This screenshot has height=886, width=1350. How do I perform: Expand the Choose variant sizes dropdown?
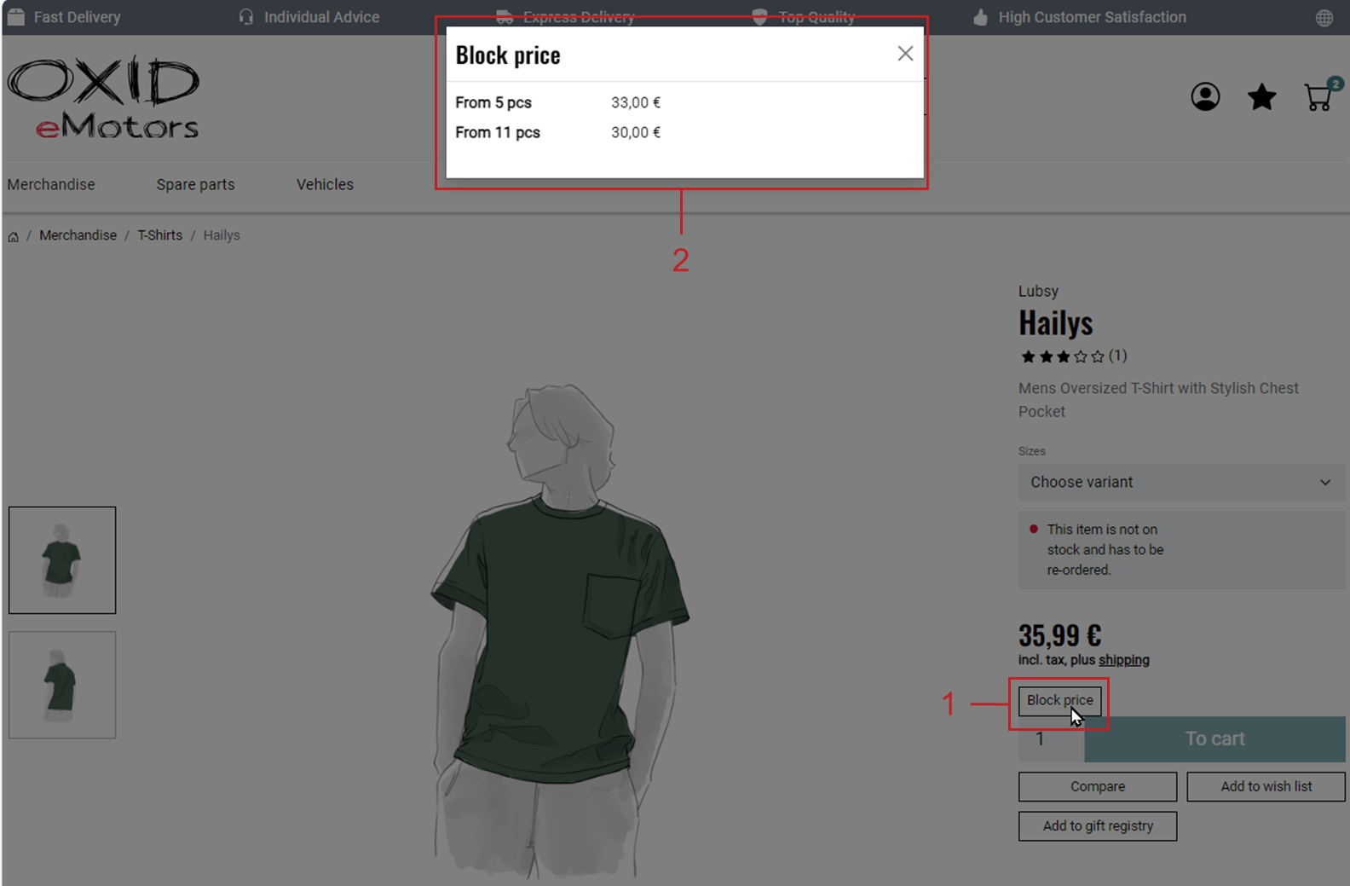[1181, 482]
